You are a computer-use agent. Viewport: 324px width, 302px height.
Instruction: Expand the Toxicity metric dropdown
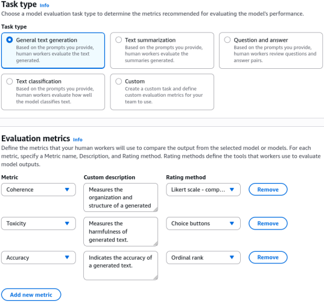(39, 223)
